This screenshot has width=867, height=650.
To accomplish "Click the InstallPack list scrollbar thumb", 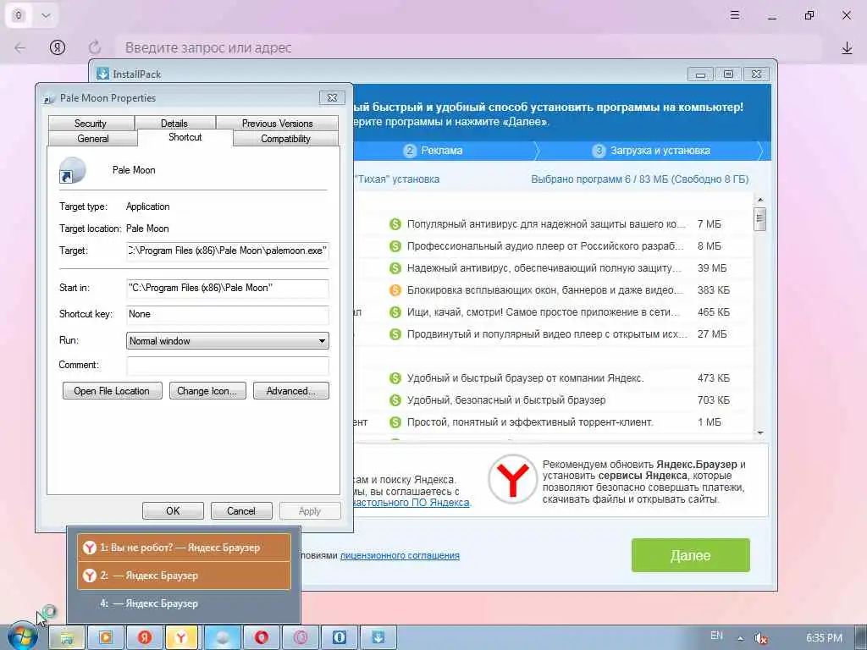I will (760, 219).
